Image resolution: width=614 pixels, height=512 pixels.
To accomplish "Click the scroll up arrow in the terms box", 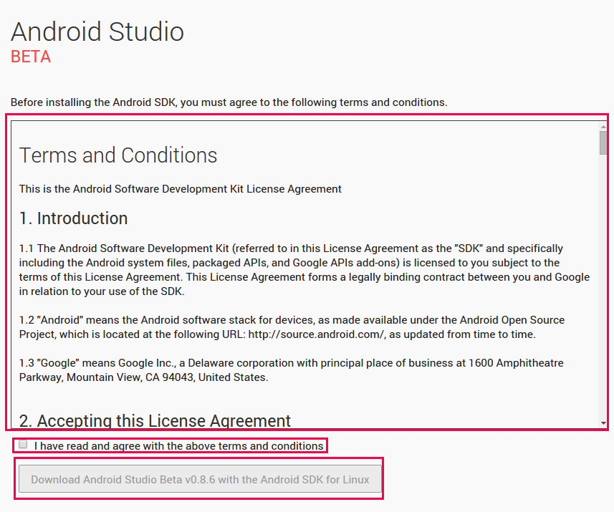I will click(603, 127).
